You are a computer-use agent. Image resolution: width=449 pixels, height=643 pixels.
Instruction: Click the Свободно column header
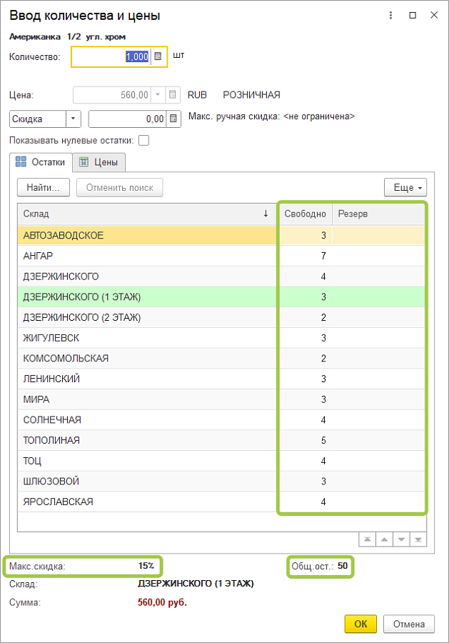coord(305,214)
